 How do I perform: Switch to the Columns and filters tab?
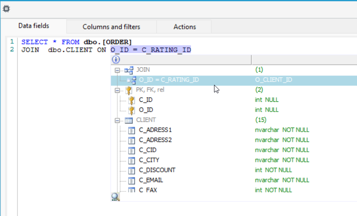click(111, 27)
